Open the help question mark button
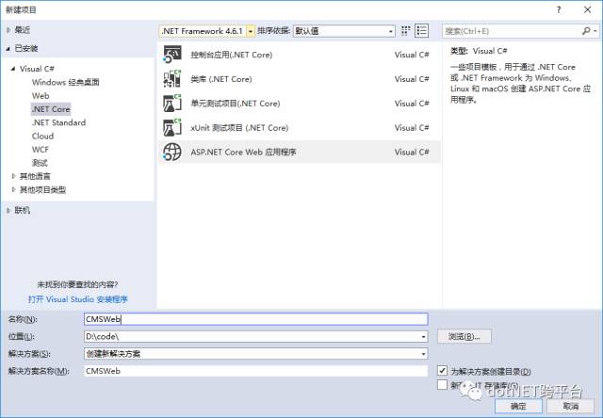The height and width of the screenshot is (418, 603). (559, 10)
